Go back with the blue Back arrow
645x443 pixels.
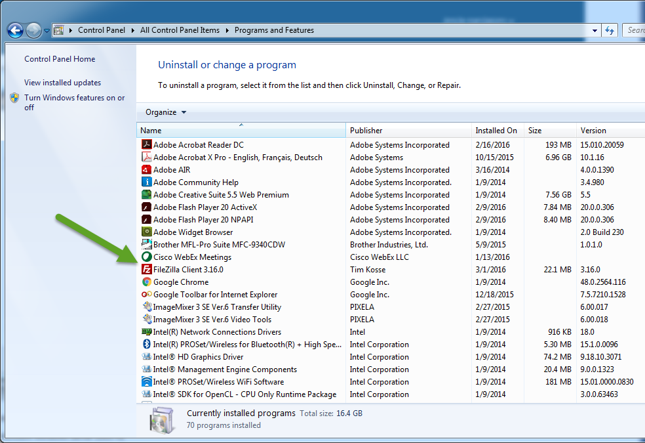point(15,30)
